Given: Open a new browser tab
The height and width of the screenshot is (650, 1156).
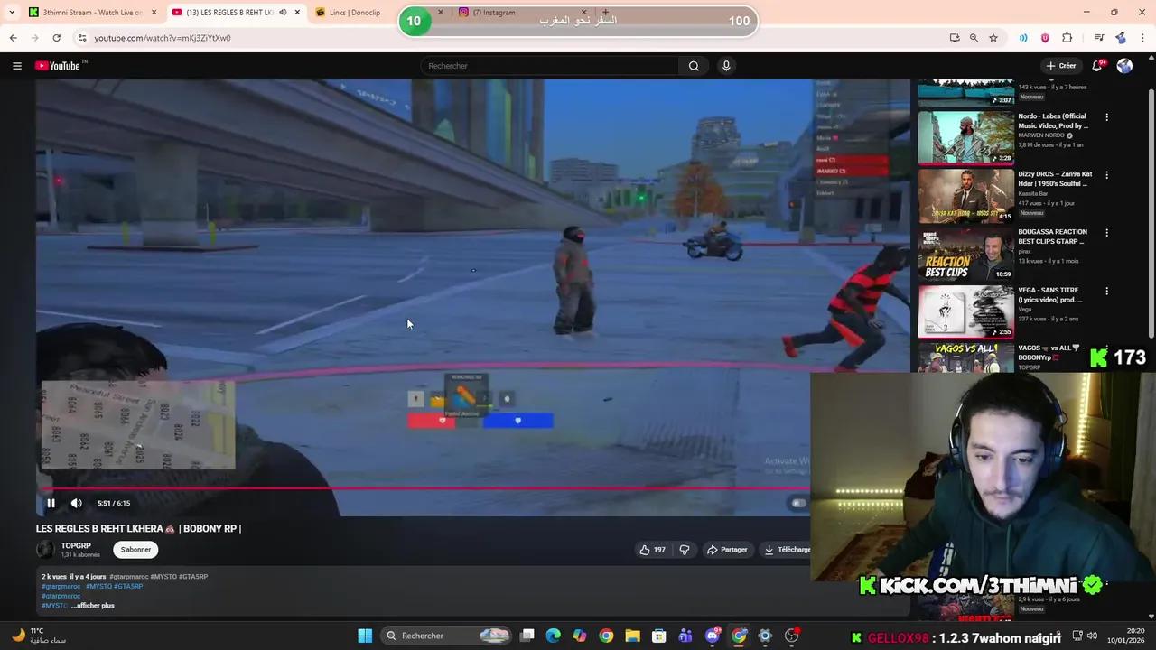Looking at the screenshot, I should click(605, 13).
